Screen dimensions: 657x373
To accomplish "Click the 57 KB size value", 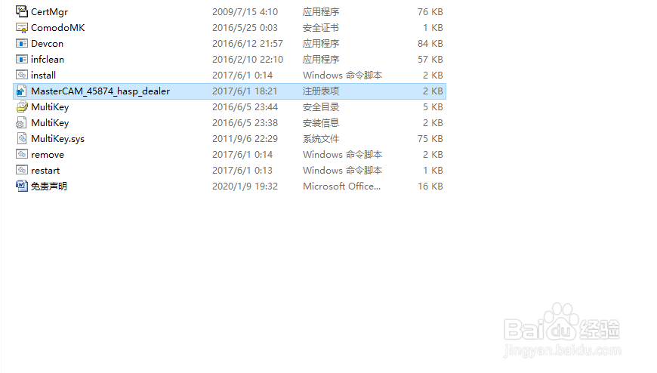I will pos(430,60).
